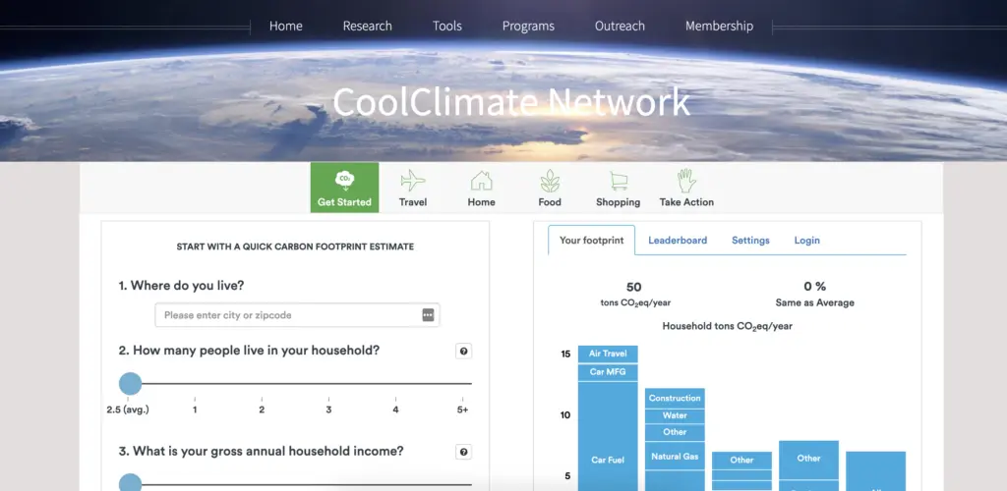Click the household size slider handle
The image size is (1007, 491).
point(131,384)
